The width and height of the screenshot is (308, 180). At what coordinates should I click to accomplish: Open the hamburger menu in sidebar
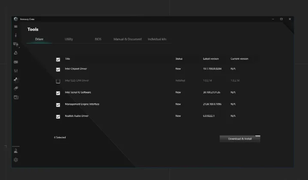tap(16, 26)
